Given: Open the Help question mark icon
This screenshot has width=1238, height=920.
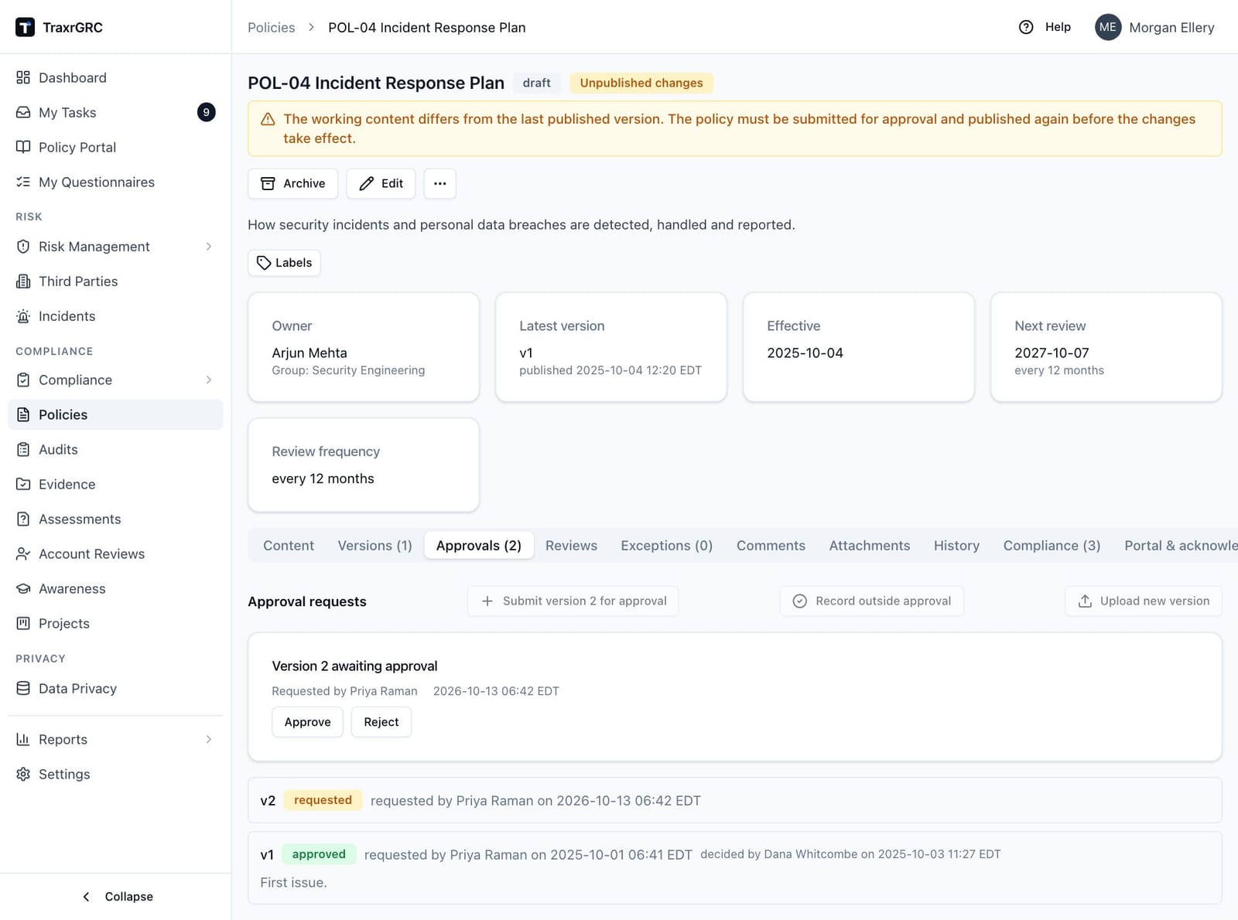Looking at the screenshot, I should (x=1026, y=27).
